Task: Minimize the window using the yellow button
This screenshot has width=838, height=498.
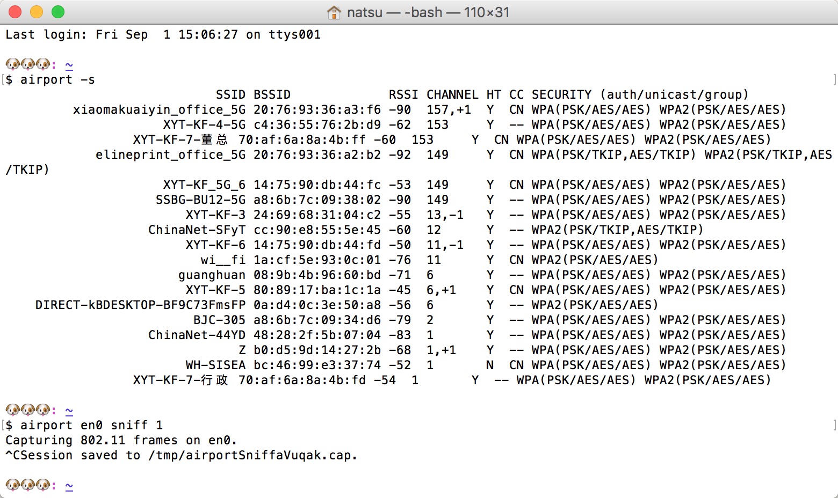Action: 37,12
